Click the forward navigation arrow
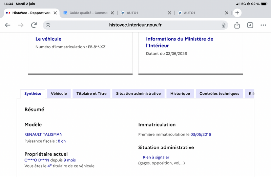 [21, 25]
